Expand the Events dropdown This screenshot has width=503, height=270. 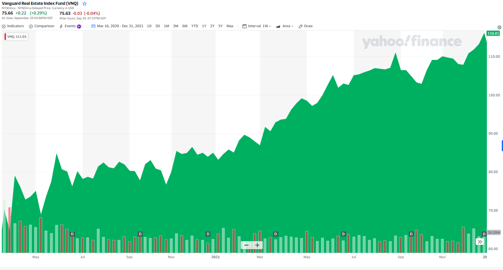click(70, 26)
